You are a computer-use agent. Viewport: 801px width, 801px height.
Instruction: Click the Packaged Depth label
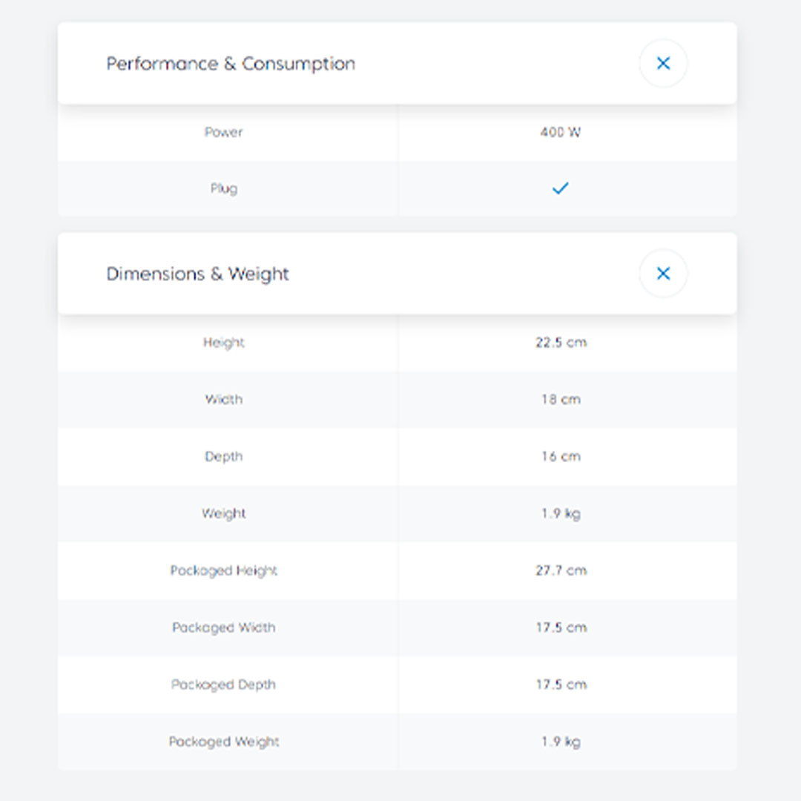point(223,685)
